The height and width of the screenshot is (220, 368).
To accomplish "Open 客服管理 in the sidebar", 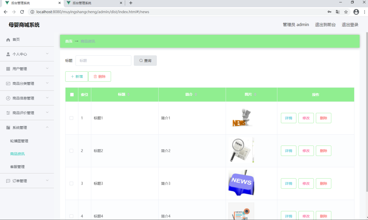I will 18,167.
